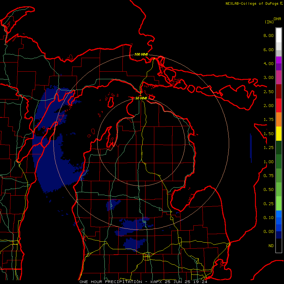The image size is (284, 284).
Task: Select the 0.10 legend value
Action: [x=269, y=218]
